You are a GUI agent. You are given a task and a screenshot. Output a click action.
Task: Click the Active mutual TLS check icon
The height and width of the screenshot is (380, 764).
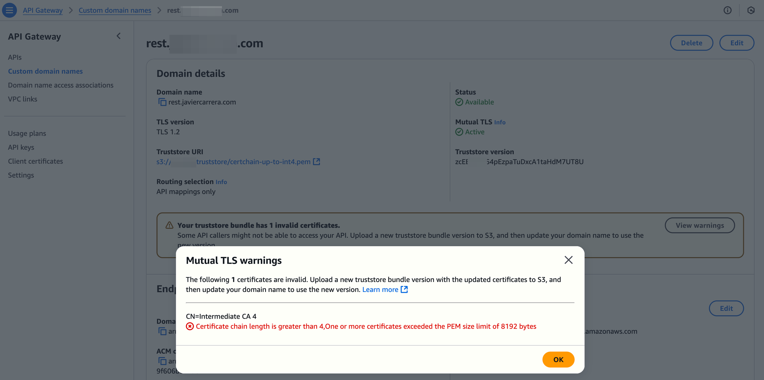coord(459,132)
